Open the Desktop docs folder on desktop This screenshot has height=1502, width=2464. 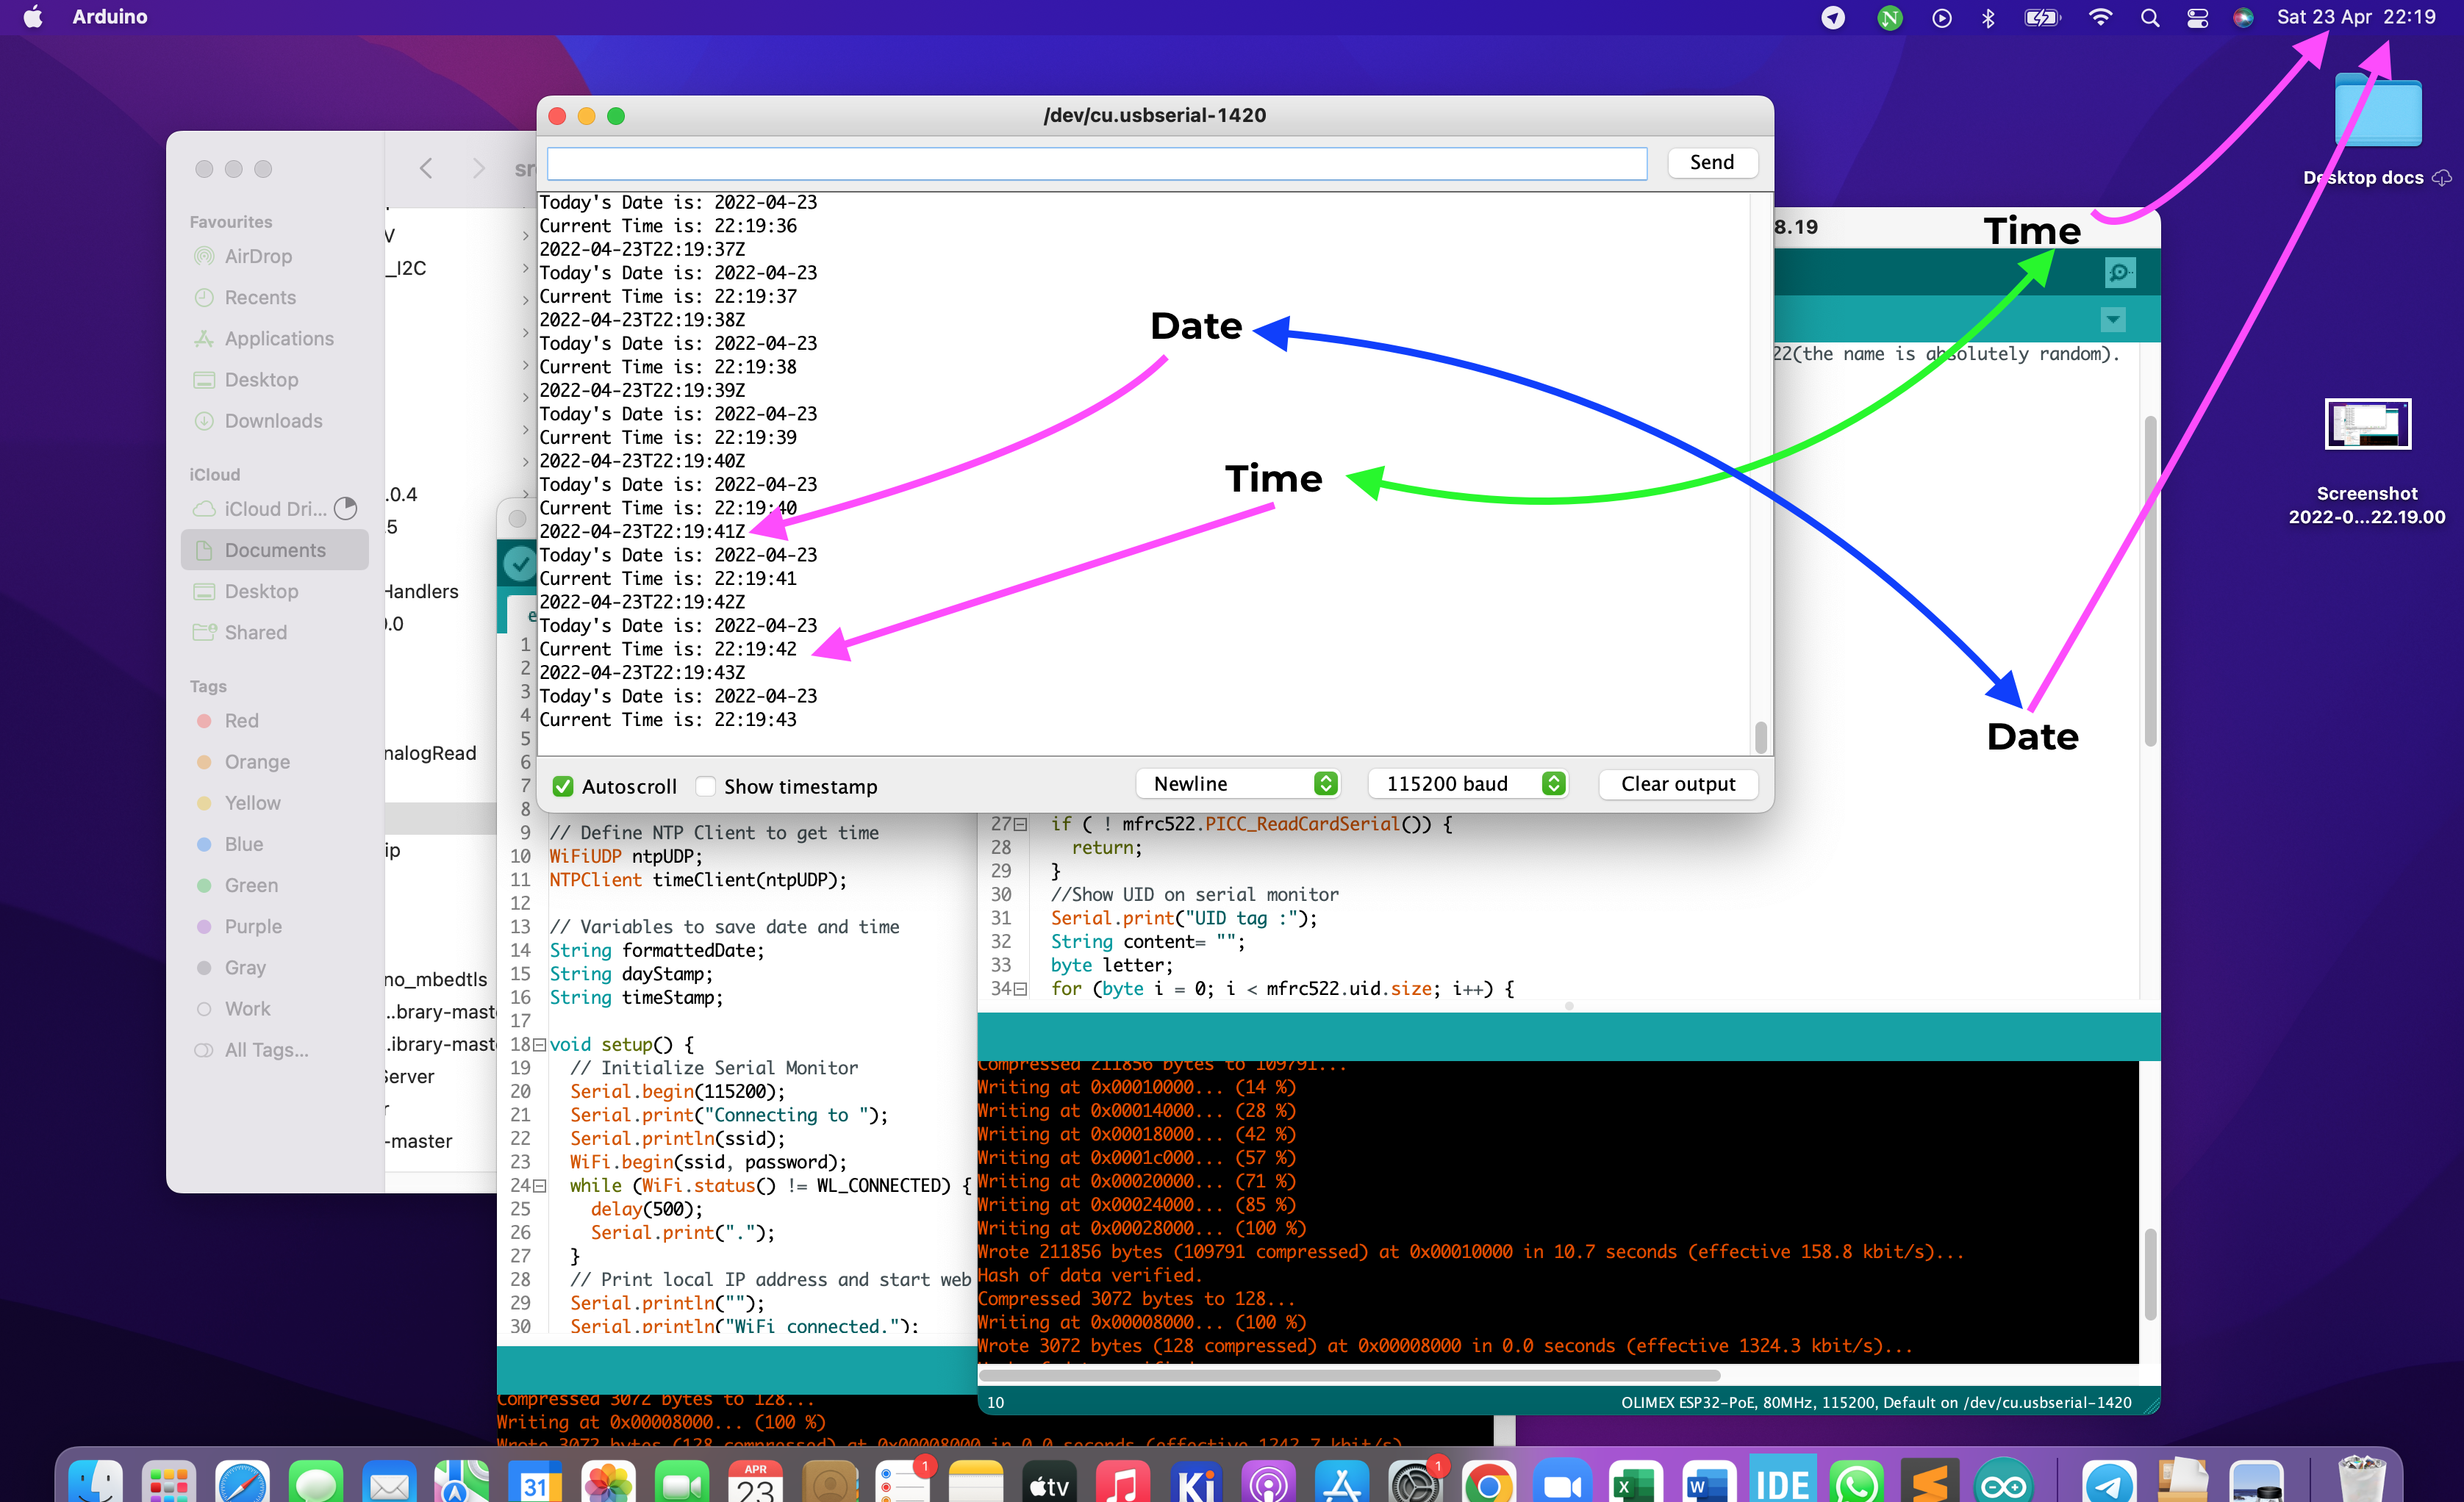tap(2378, 110)
